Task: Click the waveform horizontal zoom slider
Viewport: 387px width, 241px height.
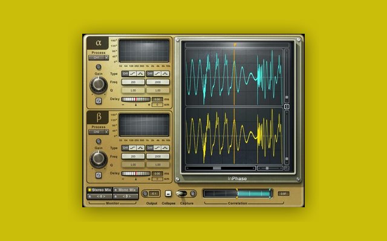Action: click(270, 168)
